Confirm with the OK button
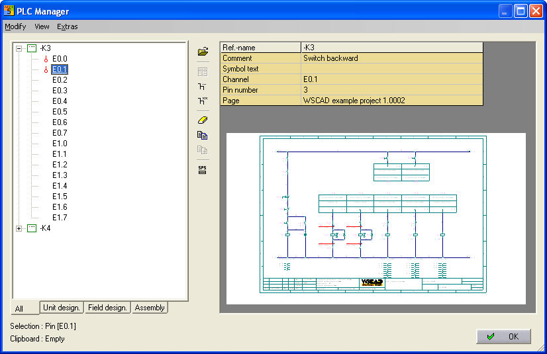 pos(503,336)
